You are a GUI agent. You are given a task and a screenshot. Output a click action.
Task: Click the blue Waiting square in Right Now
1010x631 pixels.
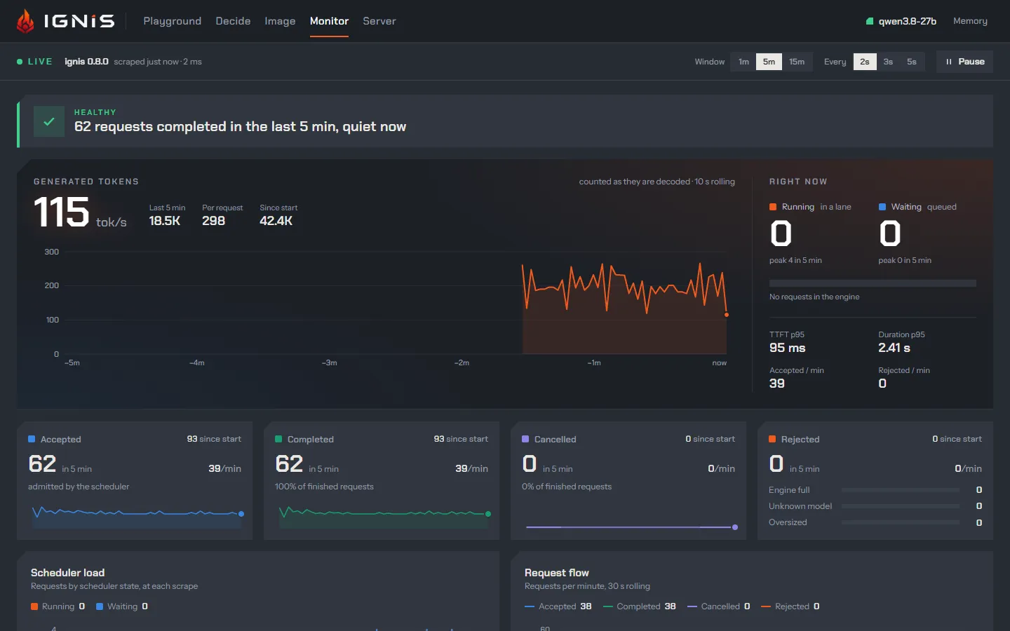(882, 207)
